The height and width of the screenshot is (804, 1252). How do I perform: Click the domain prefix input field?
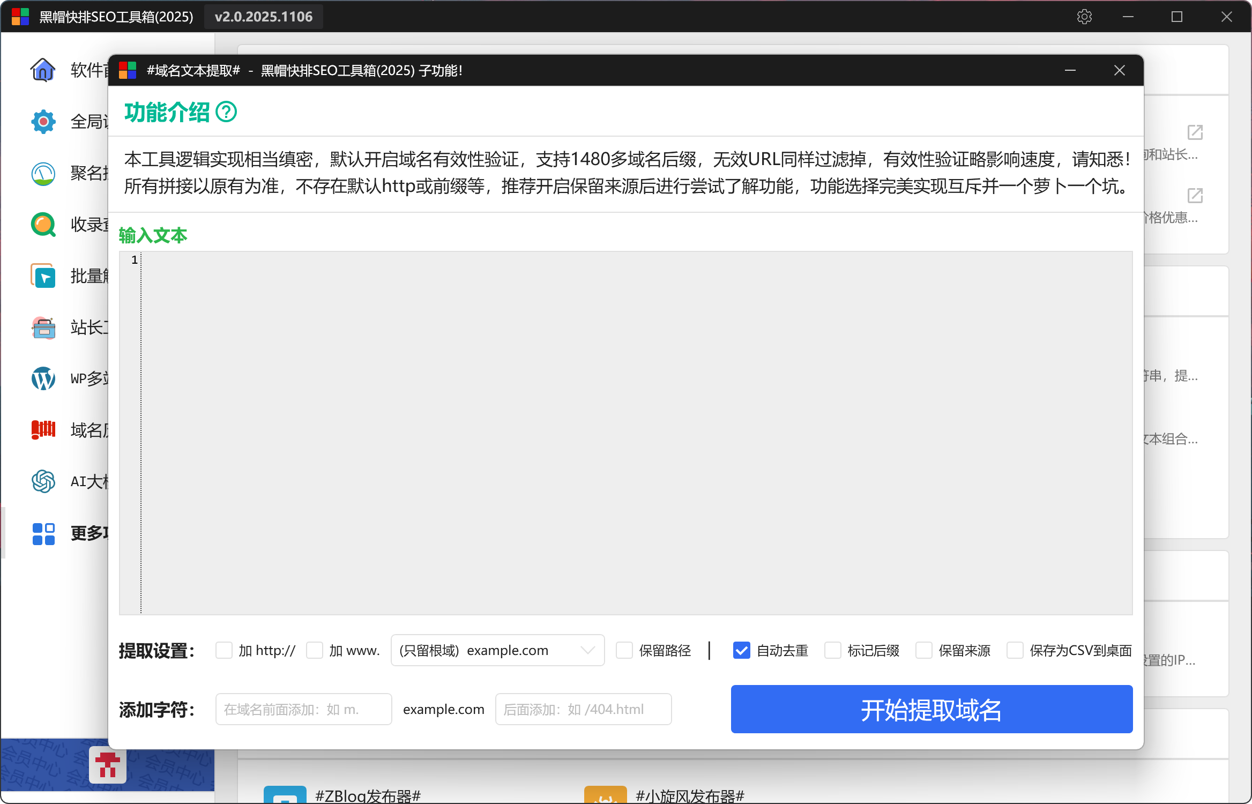click(303, 709)
